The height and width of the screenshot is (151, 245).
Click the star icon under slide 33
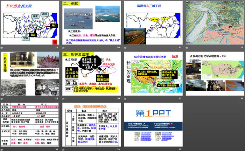pos(2,149)
